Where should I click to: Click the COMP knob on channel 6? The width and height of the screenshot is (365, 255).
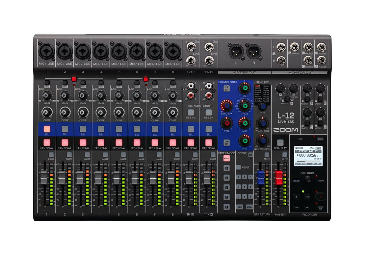click(137, 112)
